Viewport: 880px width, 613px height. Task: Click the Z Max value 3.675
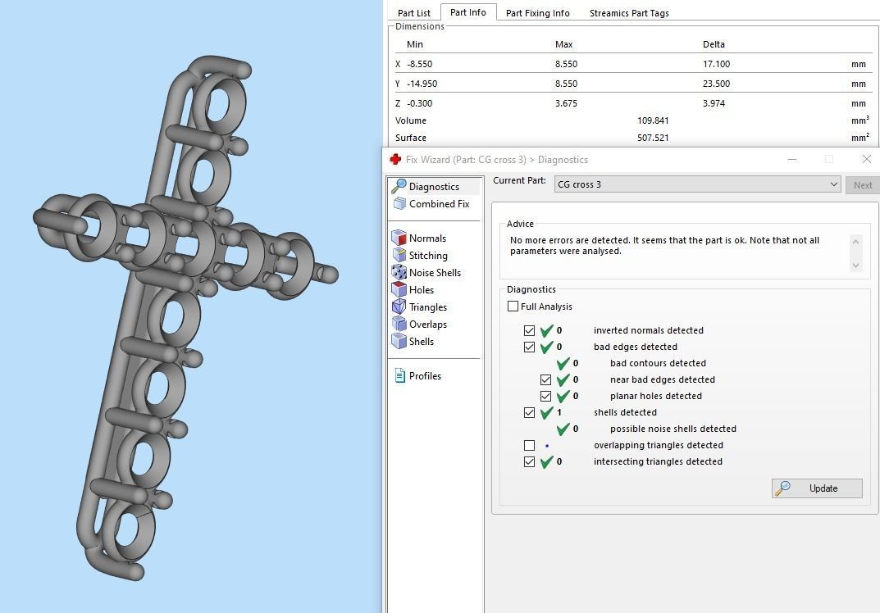[566, 103]
